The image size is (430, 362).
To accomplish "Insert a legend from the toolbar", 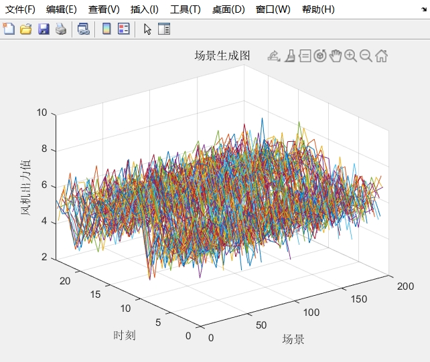I will pyautogui.click(x=124, y=29).
